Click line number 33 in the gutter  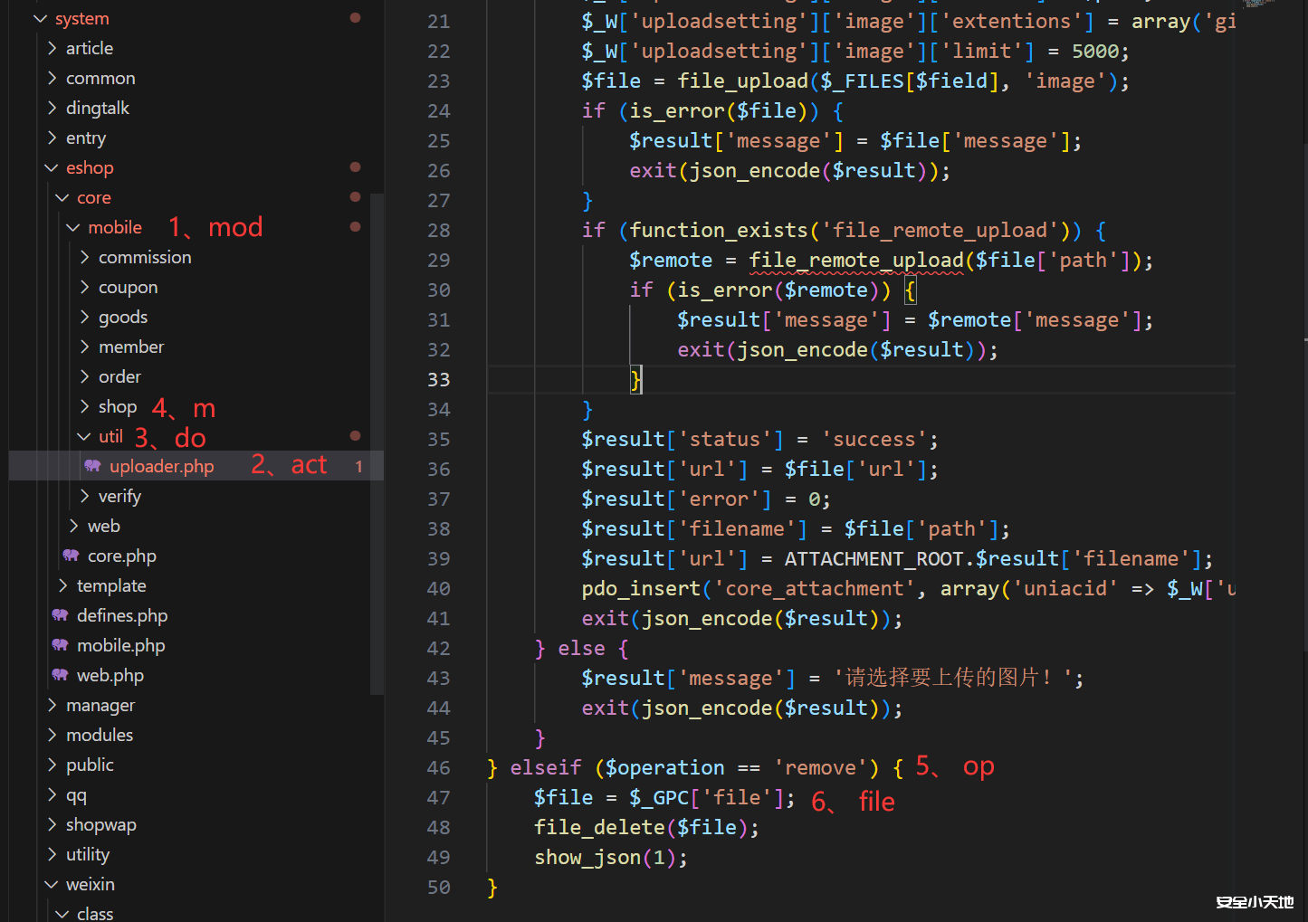pos(438,379)
